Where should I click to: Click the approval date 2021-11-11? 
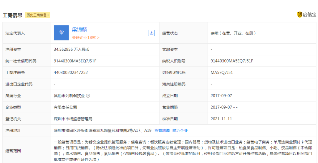pos(221,119)
